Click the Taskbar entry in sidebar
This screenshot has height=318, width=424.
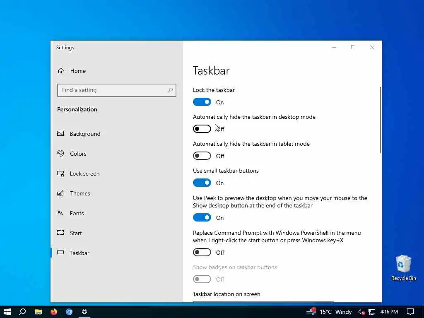(x=80, y=253)
